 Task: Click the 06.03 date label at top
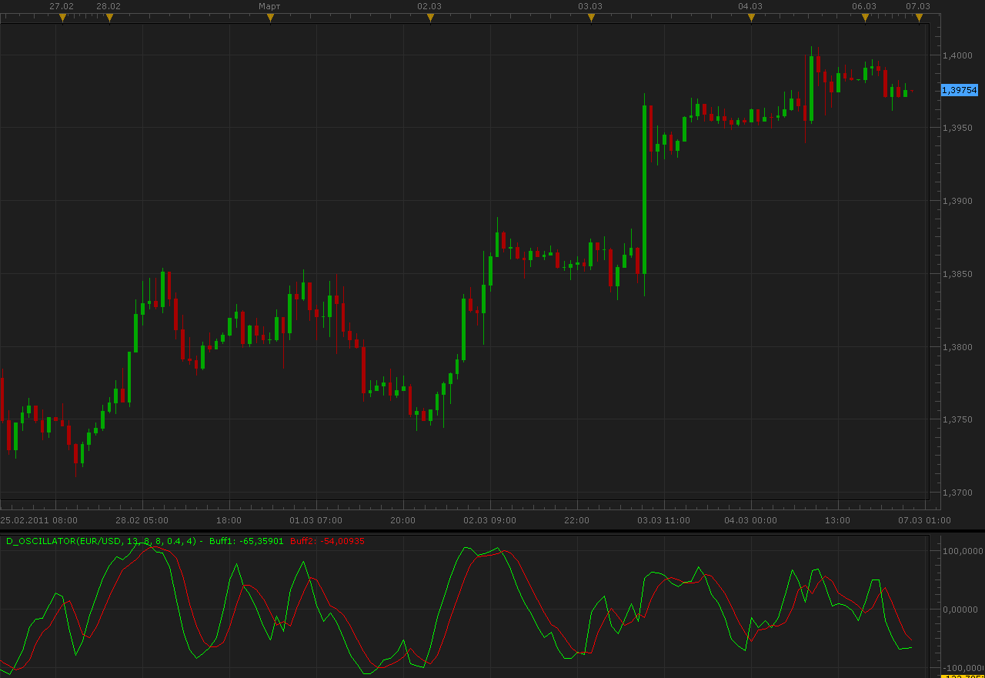[864, 6]
